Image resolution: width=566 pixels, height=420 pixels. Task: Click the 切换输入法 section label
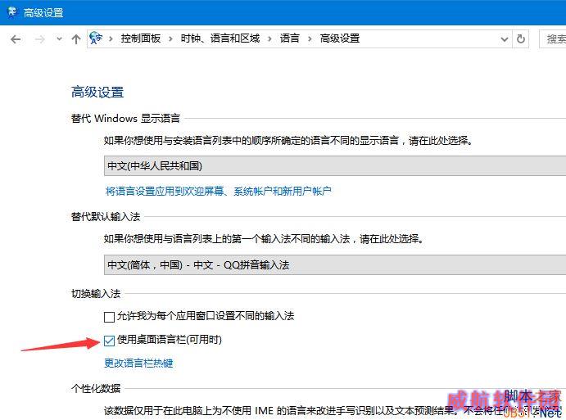pyautogui.click(x=96, y=294)
